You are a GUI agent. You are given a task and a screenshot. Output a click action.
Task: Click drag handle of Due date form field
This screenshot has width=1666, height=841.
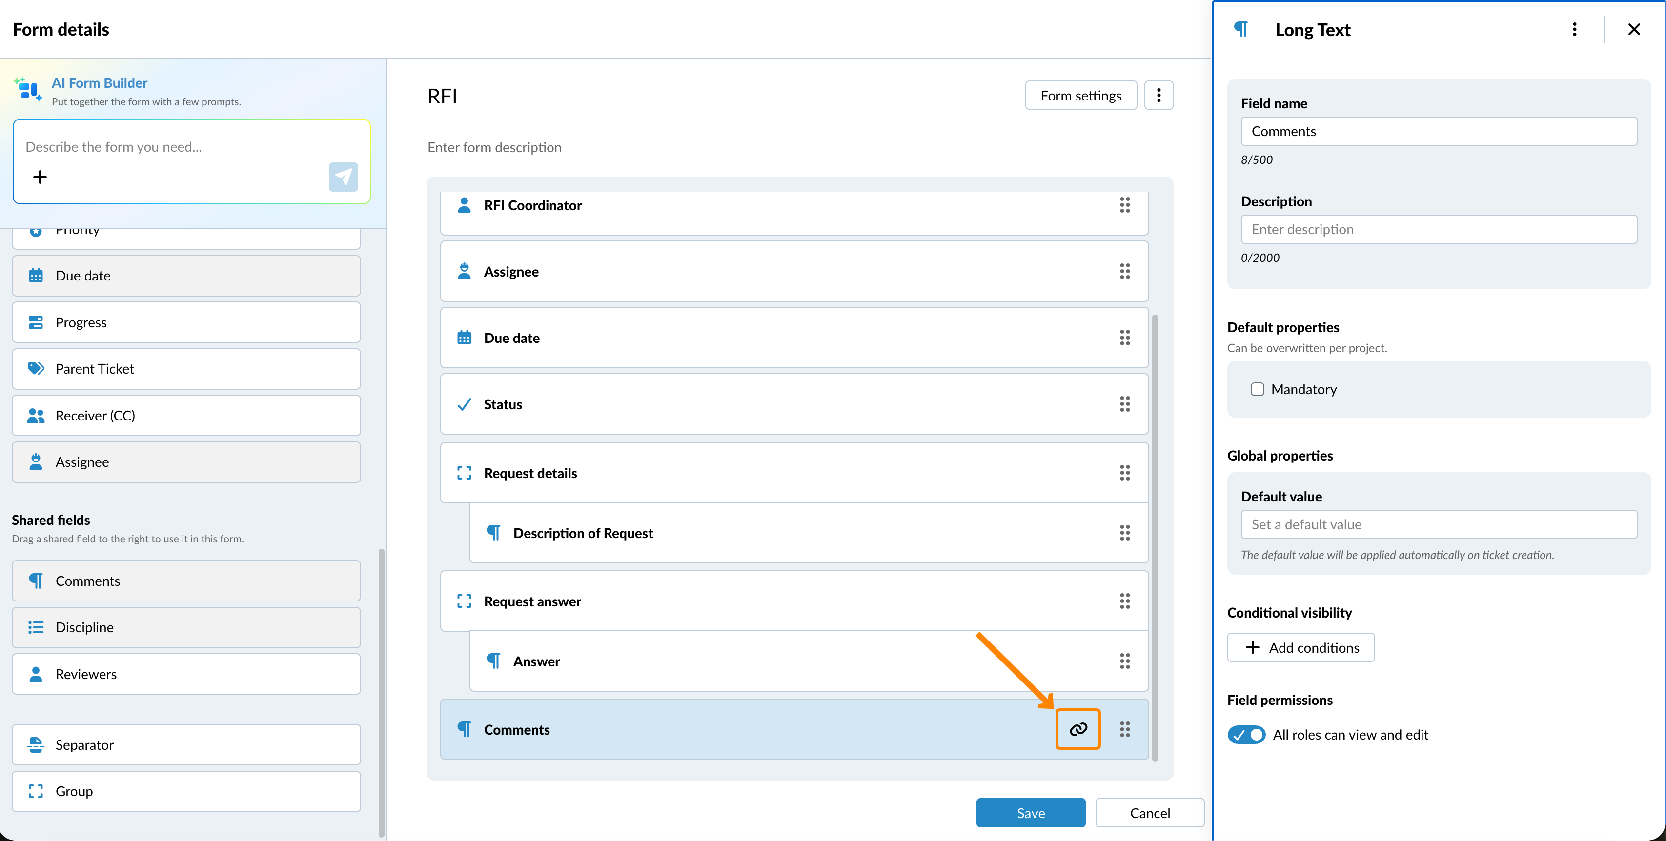1125,338
